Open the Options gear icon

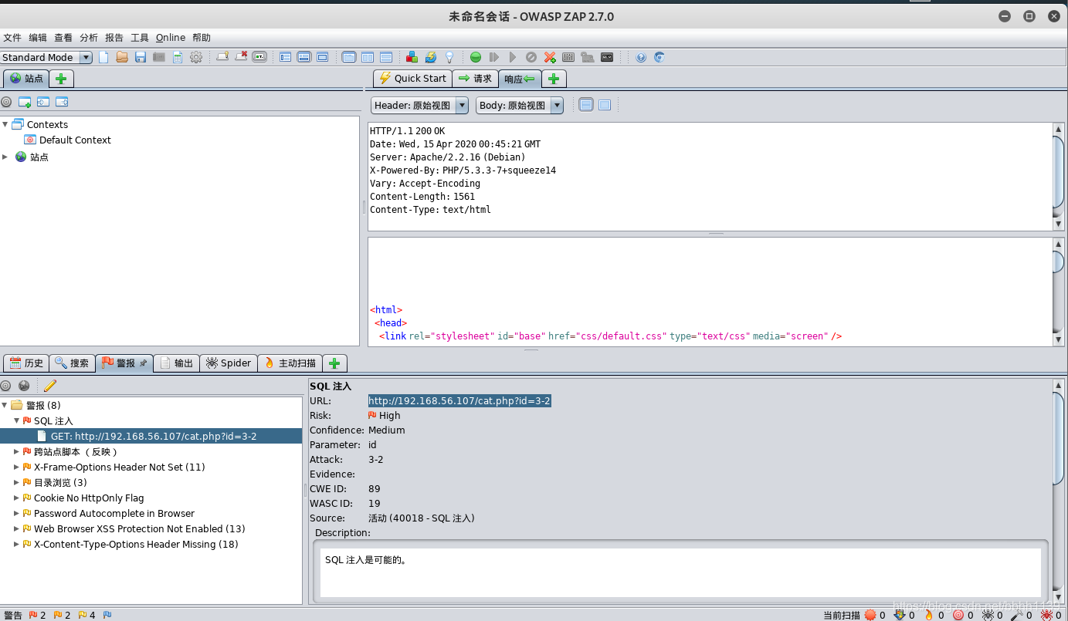pyautogui.click(x=196, y=57)
